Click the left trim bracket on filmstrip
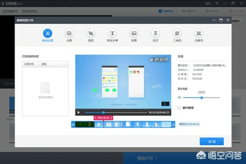Viewport: 246px width, 164px height. click(x=73, y=124)
